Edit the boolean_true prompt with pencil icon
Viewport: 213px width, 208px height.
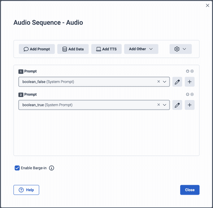177,105
